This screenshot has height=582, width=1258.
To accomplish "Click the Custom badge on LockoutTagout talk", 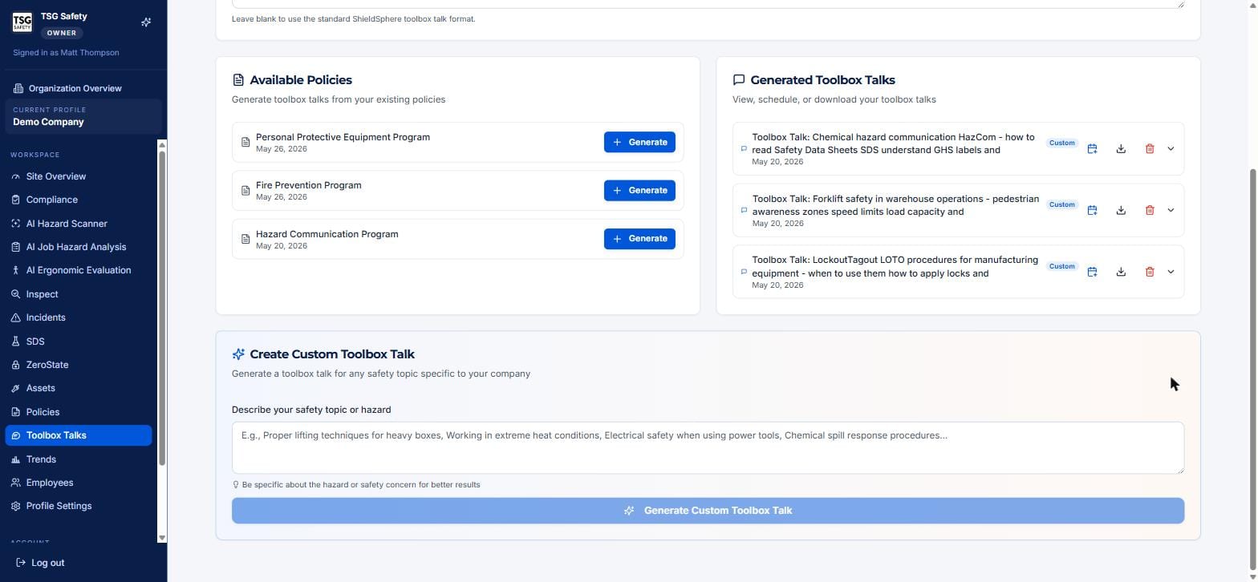I will 1061,266.
